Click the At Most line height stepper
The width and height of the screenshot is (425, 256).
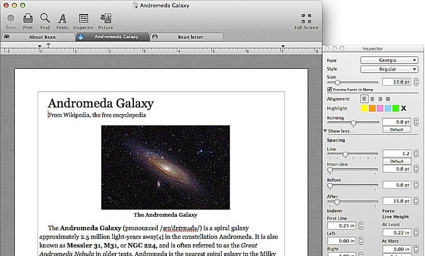coord(416,249)
